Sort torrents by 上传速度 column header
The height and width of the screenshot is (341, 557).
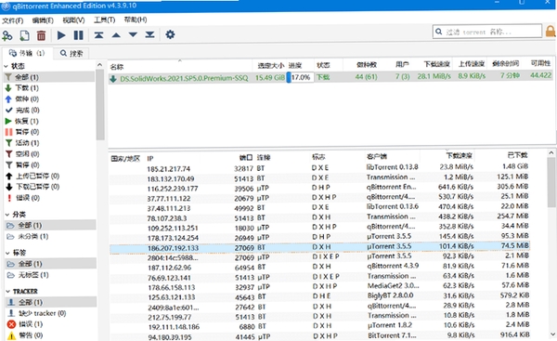472,64
